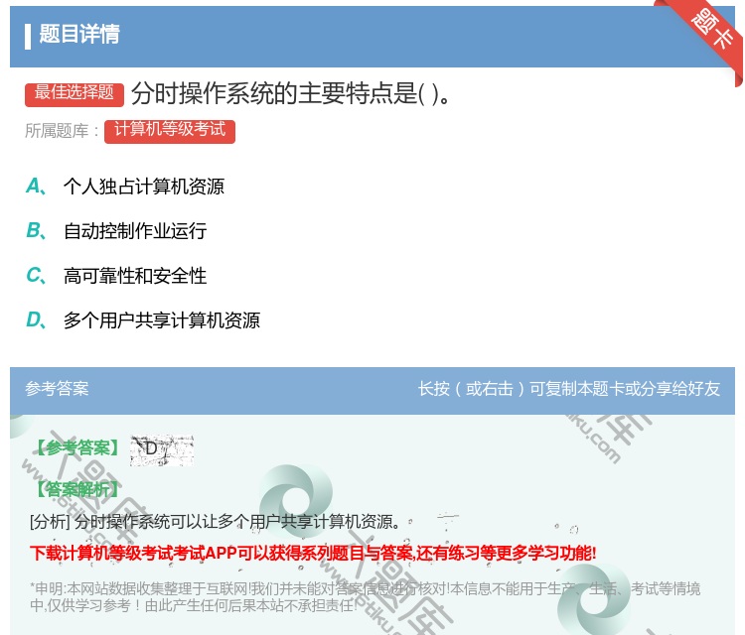Click the 所属题库 label
Screen dimensions: 745x635
click(62, 131)
